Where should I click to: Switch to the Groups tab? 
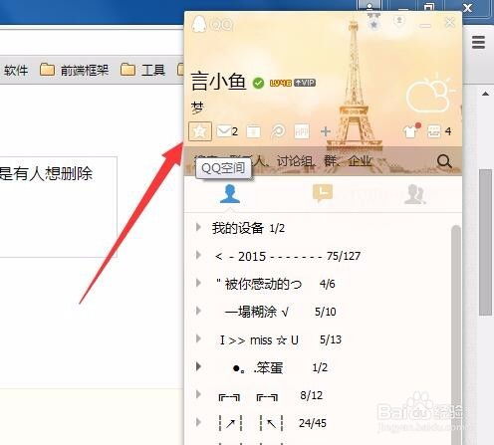[x=415, y=194]
